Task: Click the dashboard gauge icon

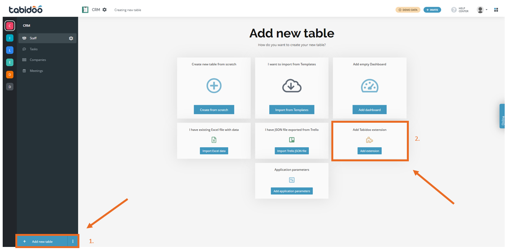Action: (x=370, y=86)
